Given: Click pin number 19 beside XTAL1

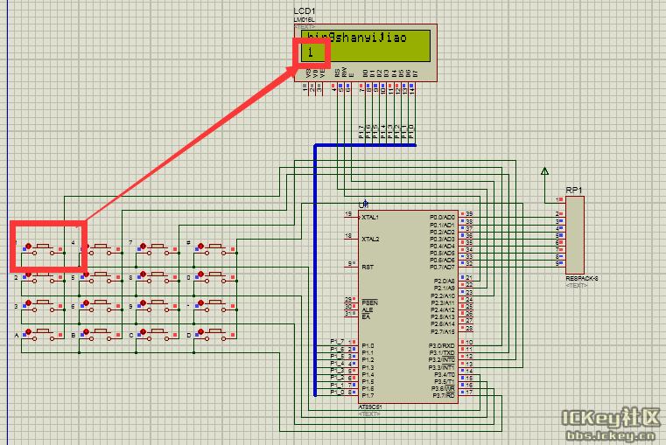Looking at the screenshot, I should (348, 214).
